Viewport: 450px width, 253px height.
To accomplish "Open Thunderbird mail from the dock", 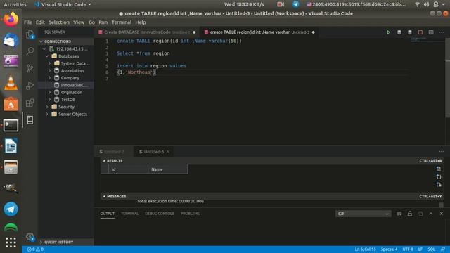I will [x=11, y=40].
